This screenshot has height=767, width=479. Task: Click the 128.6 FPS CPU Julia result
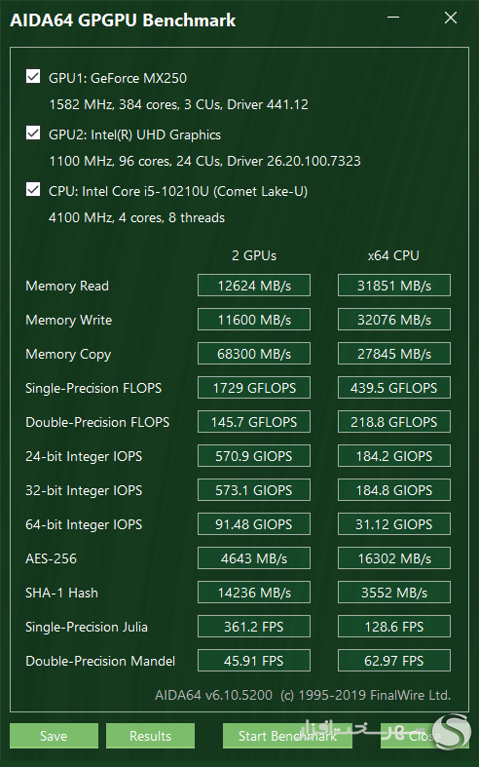point(394,627)
